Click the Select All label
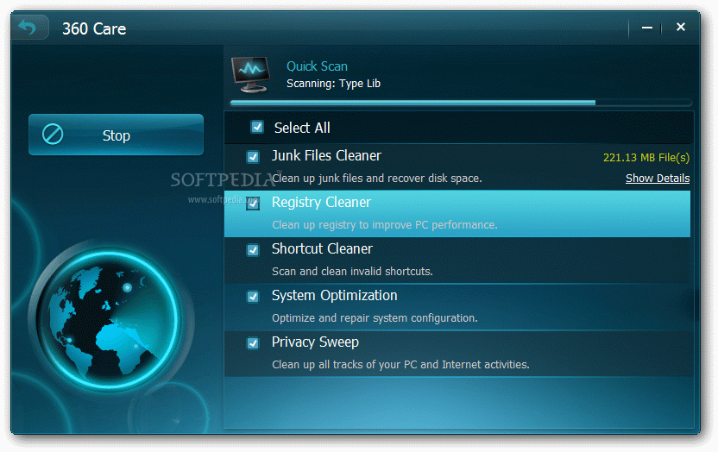This screenshot has height=452, width=718. coord(302,128)
